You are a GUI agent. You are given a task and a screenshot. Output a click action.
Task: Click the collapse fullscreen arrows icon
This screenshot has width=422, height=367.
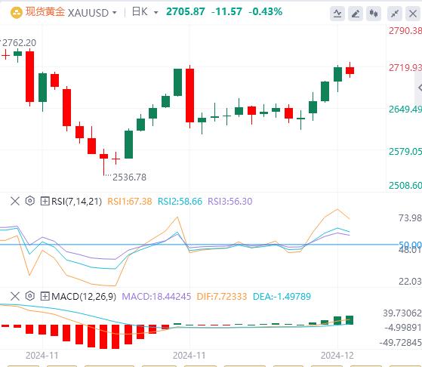pyautogui.click(x=395, y=13)
